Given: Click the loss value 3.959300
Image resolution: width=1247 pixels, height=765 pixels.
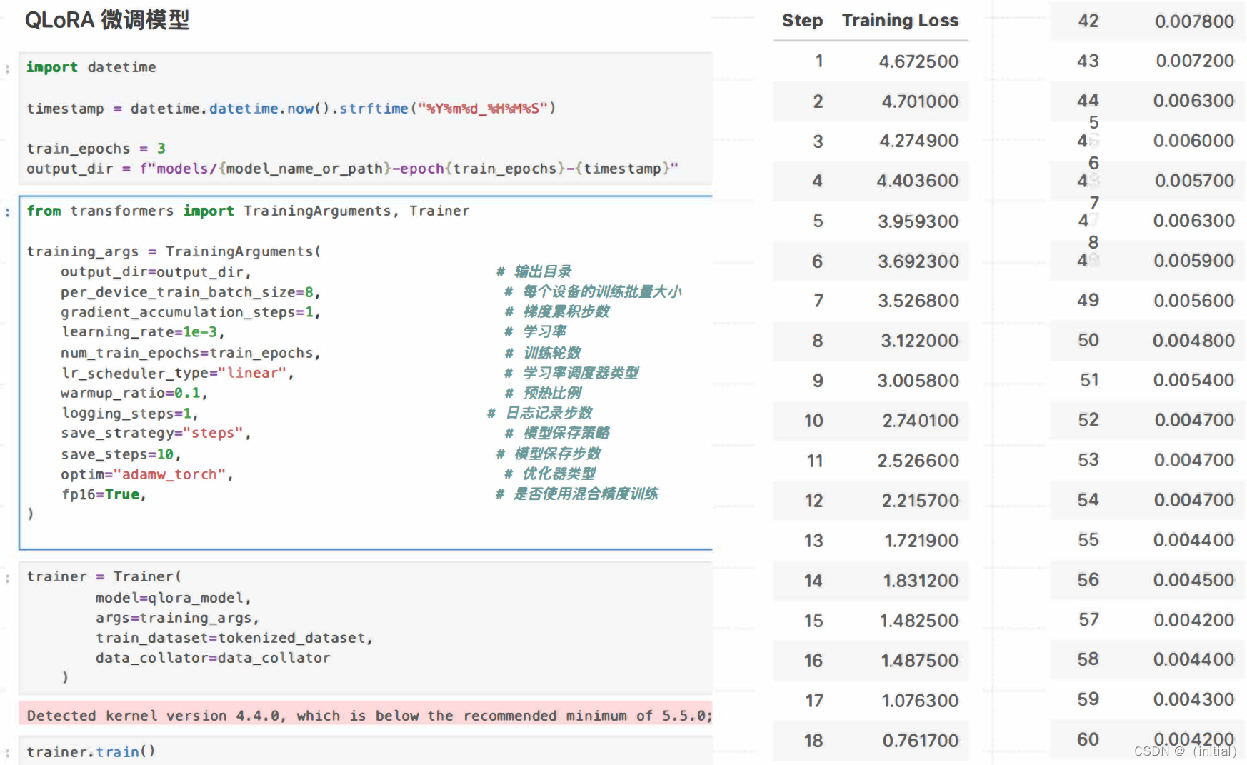Looking at the screenshot, I should click(918, 221).
